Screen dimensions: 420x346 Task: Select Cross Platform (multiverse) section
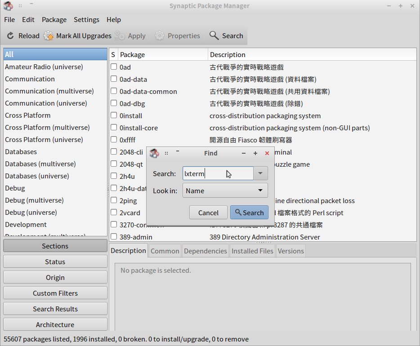tap(55, 127)
